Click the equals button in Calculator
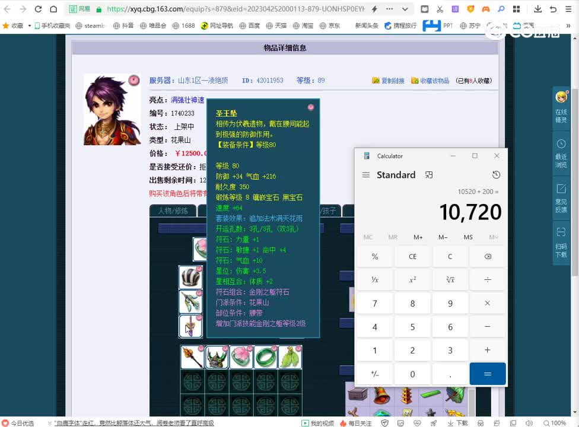Screen dimensions: 579x427 [488, 374]
